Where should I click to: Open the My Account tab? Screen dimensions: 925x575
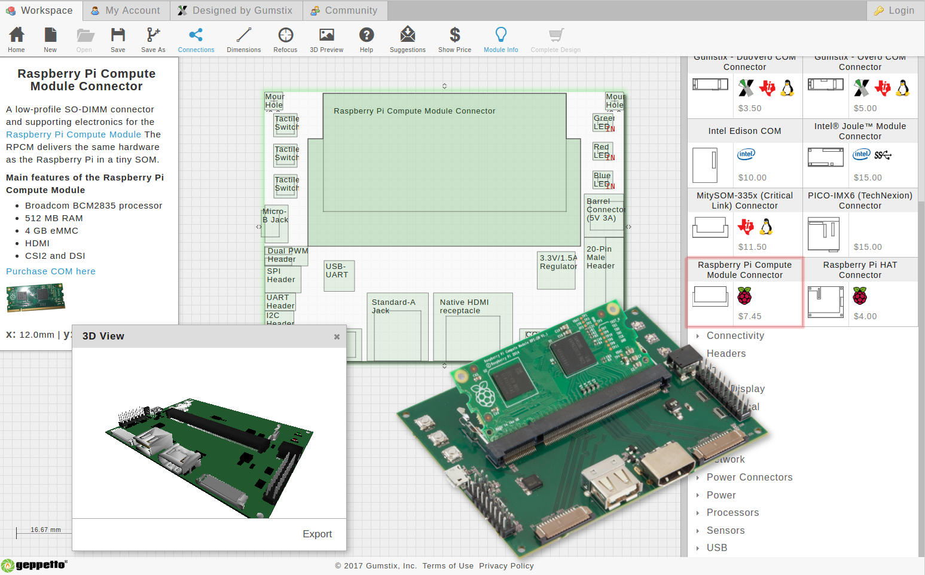click(126, 10)
